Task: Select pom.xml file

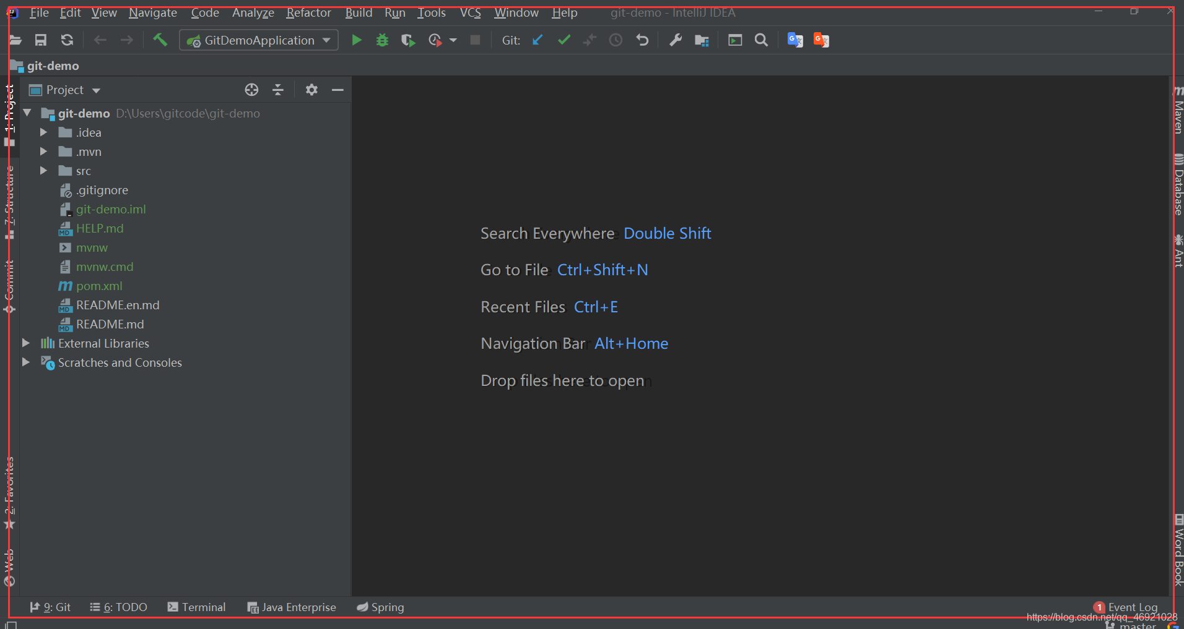Action: pos(99,286)
